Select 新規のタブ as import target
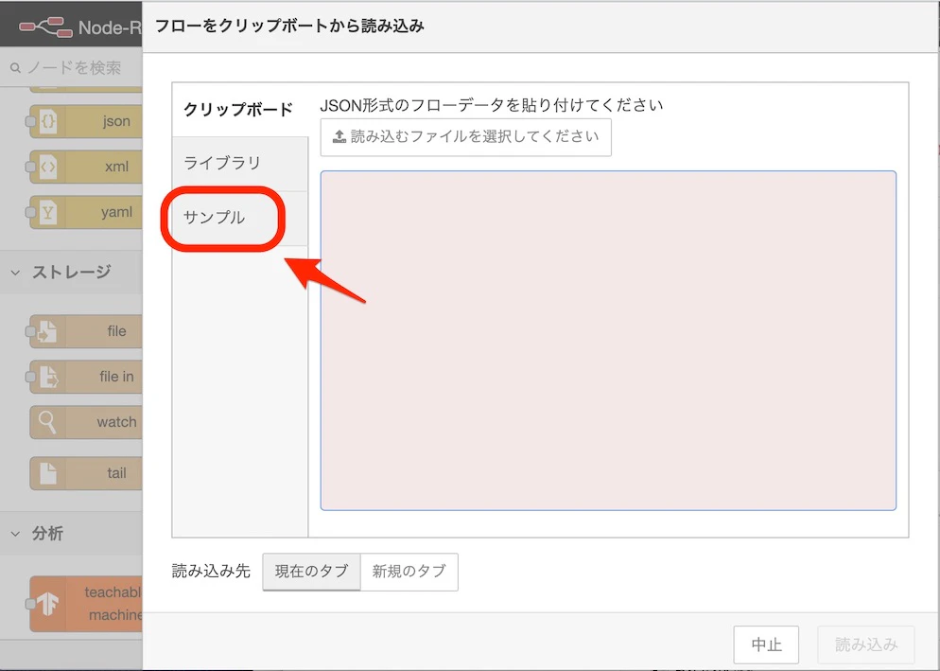Viewport: 940px width, 671px height. click(x=409, y=572)
